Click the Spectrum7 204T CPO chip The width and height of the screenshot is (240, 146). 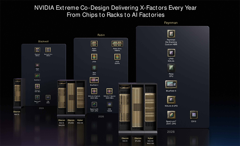tap(171, 115)
